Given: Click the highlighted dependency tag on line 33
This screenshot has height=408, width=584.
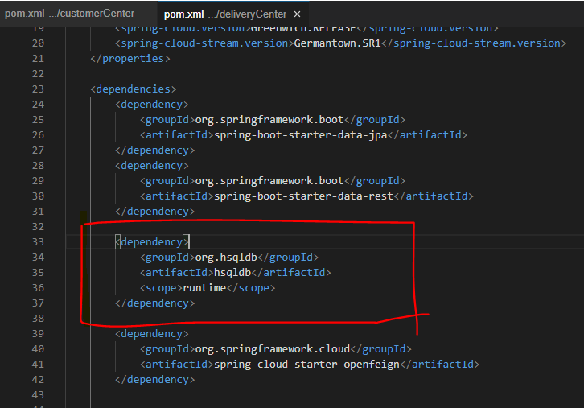Looking at the screenshot, I should (x=152, y=241).
